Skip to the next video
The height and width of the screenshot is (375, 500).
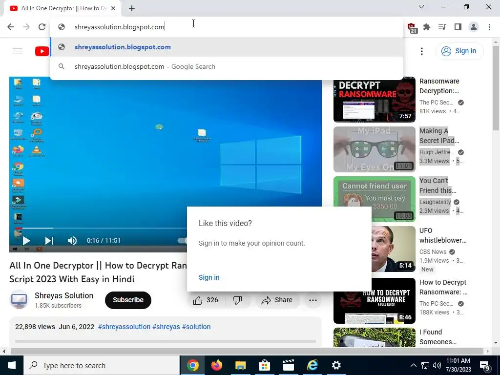click(49, 241)
